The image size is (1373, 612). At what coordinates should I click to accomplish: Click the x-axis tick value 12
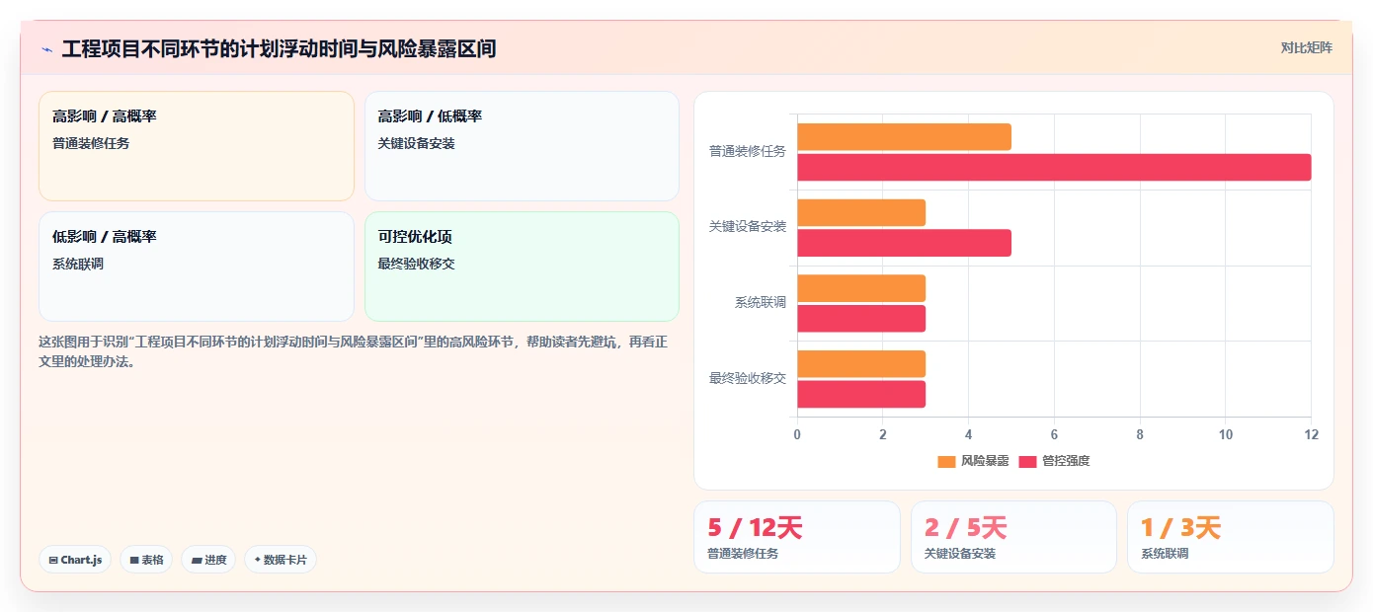(x=1311, y=434)
